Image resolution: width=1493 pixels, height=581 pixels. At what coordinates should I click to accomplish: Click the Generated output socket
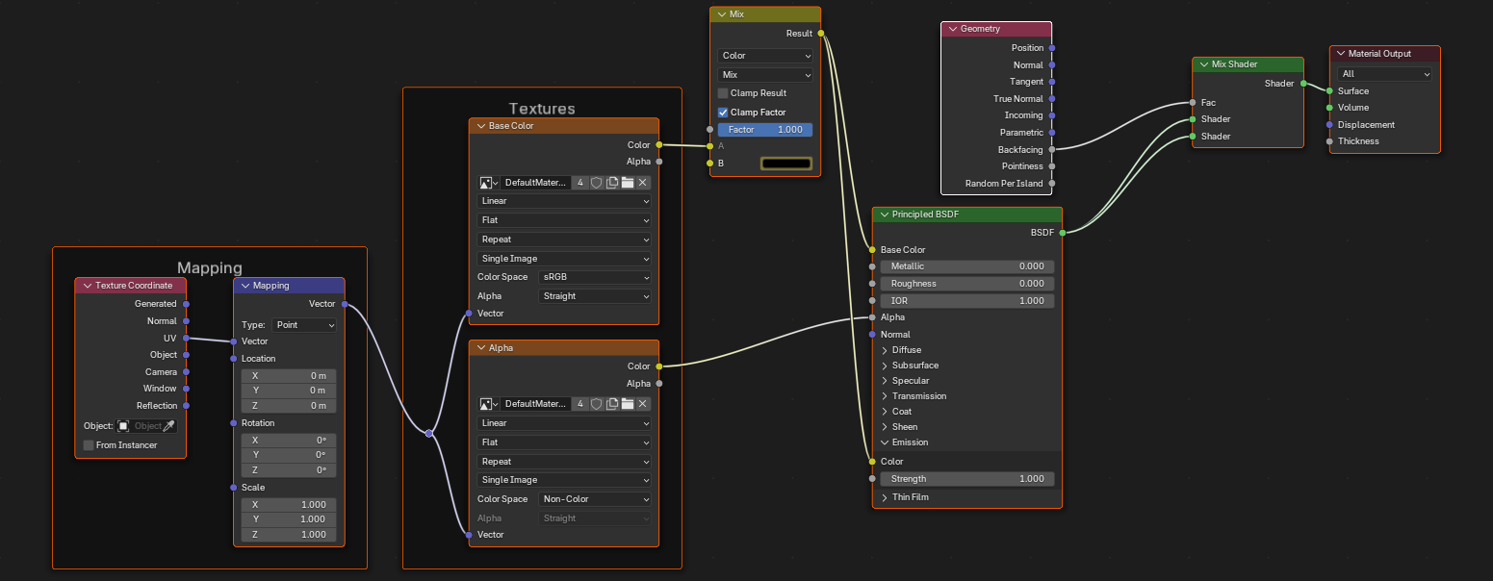tap(186, 304)
